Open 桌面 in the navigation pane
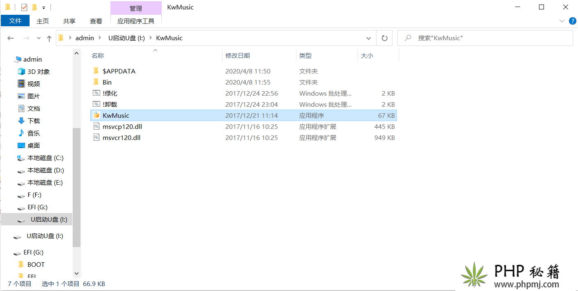The height and width of the screenshot is (291, 578). tap(34, 145)
